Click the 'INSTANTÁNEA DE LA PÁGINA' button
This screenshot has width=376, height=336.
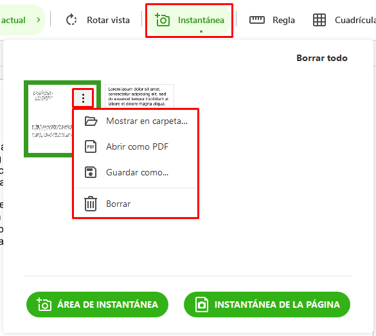coord(267,305)
